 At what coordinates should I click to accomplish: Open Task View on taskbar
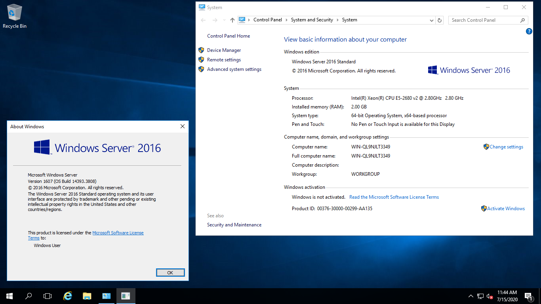48,296
